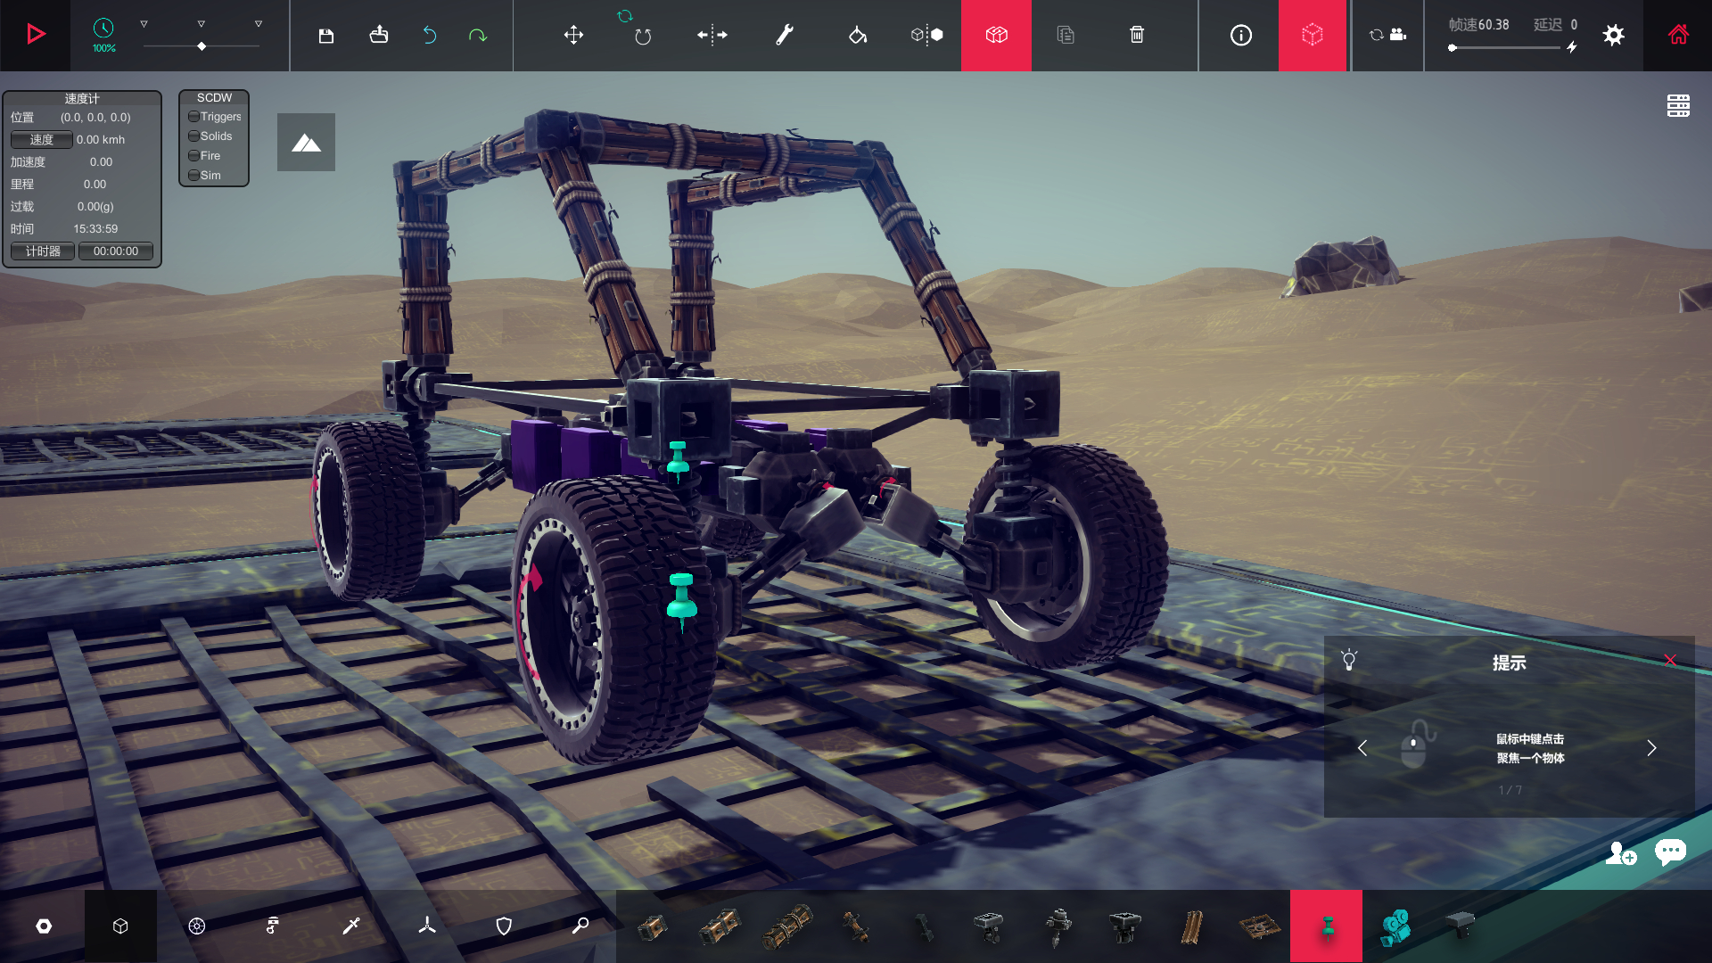Select the paint bucket skin tool
The width and height of the screenshot is (1712, 963).
857,35
